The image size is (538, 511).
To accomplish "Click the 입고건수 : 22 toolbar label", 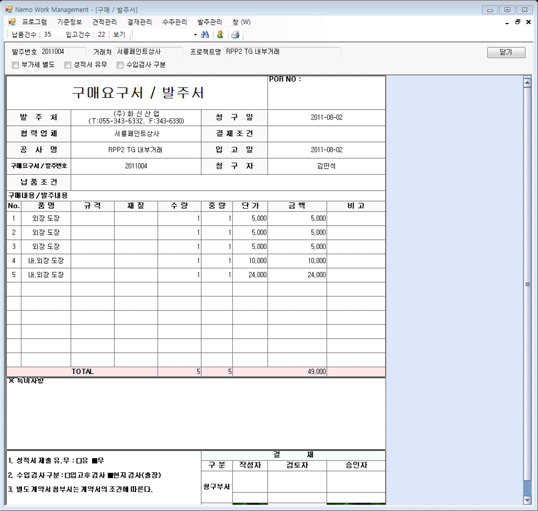I will 86,34.
